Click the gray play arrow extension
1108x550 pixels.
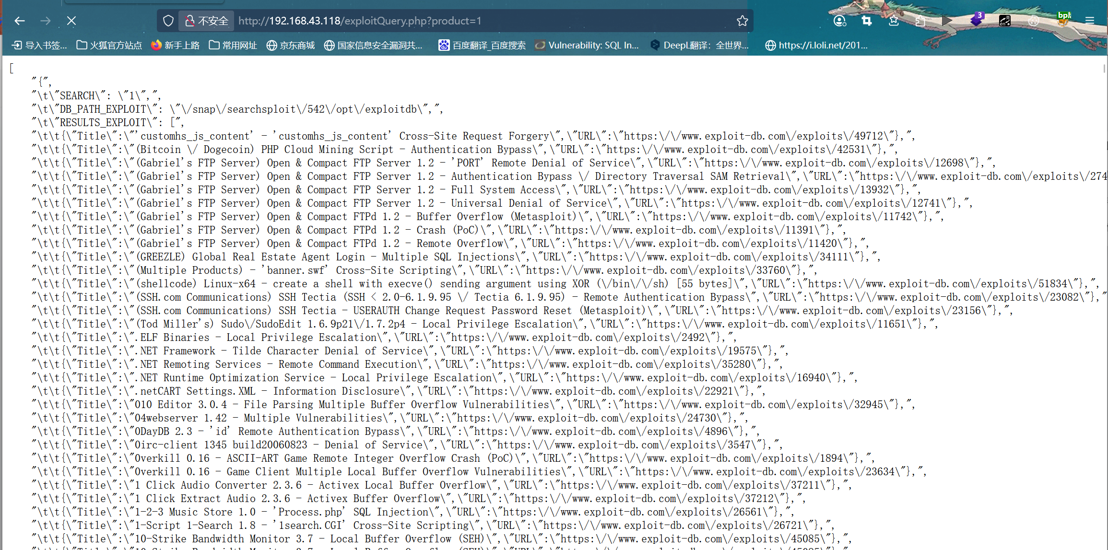947,21
